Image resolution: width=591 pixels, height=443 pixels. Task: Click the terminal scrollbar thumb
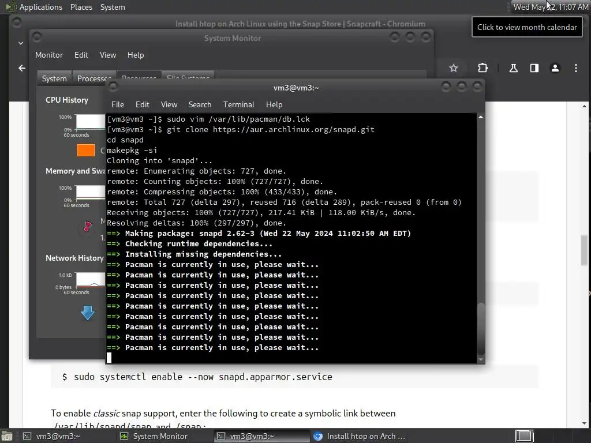(x=481, y=328)
